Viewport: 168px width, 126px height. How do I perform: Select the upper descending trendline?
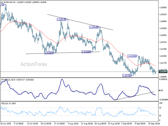tap(80, 22)
